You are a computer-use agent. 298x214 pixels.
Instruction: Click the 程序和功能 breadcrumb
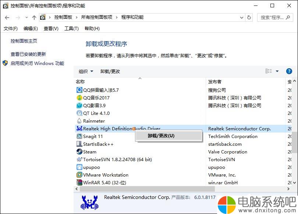click(x=132, y=17)
